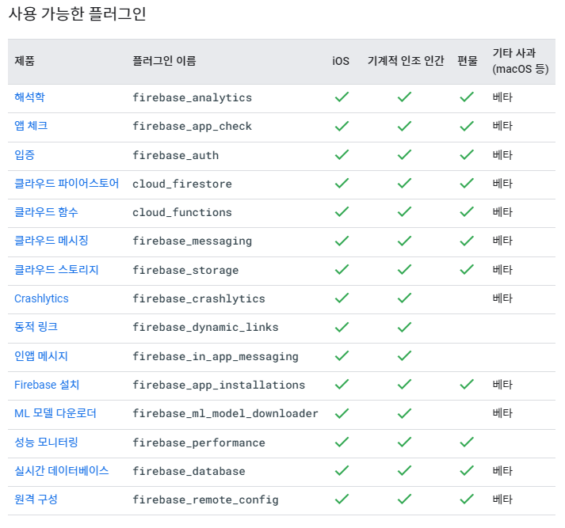Open the 원격 구성 link

(36, 500)
